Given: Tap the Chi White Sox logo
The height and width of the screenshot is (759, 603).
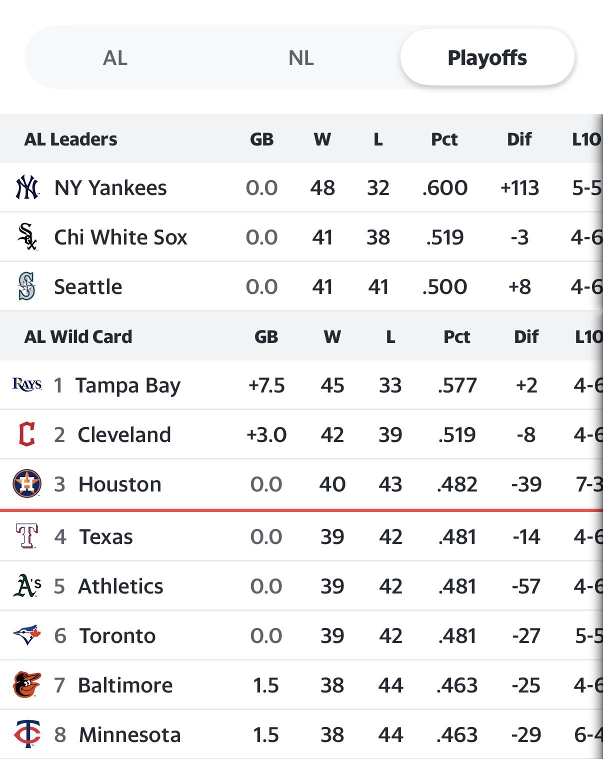Looking at the screenshot, I should click(27, 236).
